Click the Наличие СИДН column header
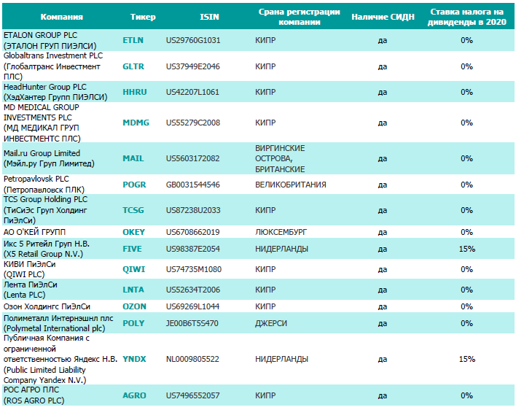Screen dimensions: 516x410 [383, 17]
